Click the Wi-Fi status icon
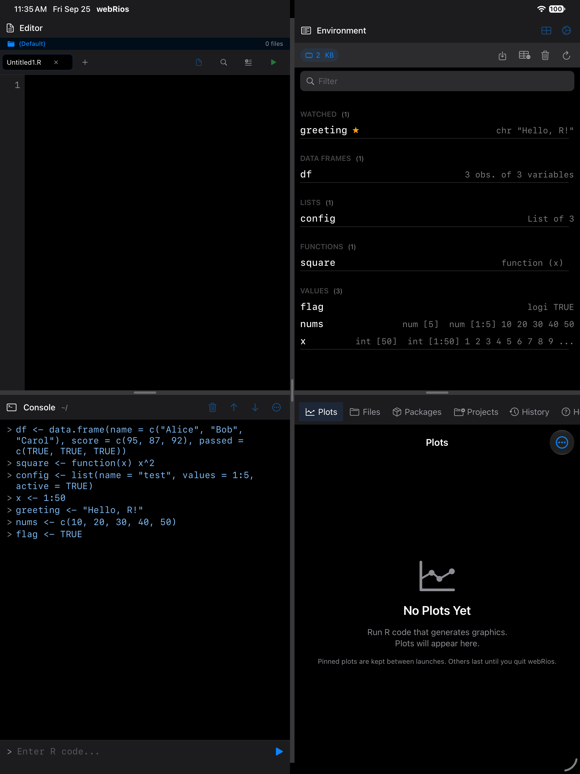 (x=541, y=9)
